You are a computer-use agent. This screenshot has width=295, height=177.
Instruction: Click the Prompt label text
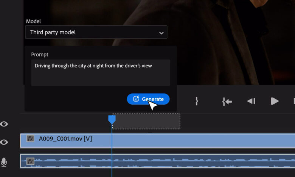40,55
